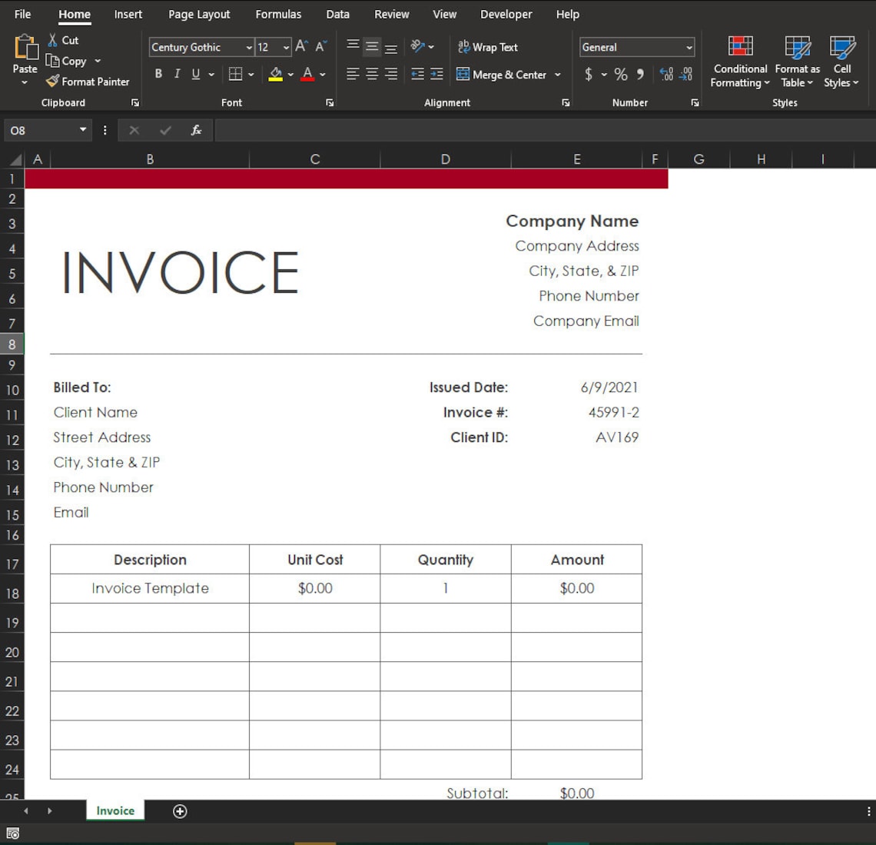This screenshot has width=876, height=845.
Task: Open the Formulas tab
Action: [278, 15]
